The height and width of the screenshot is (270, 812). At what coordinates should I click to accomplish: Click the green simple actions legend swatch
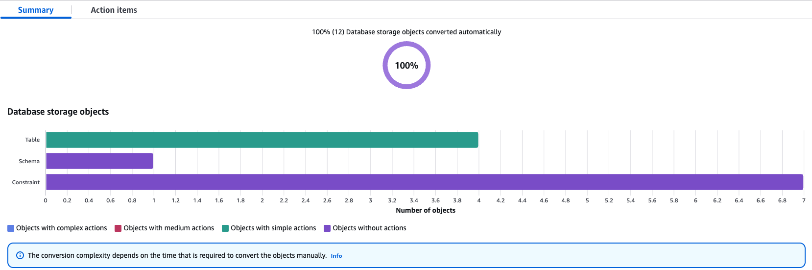[x=225, y=228]
